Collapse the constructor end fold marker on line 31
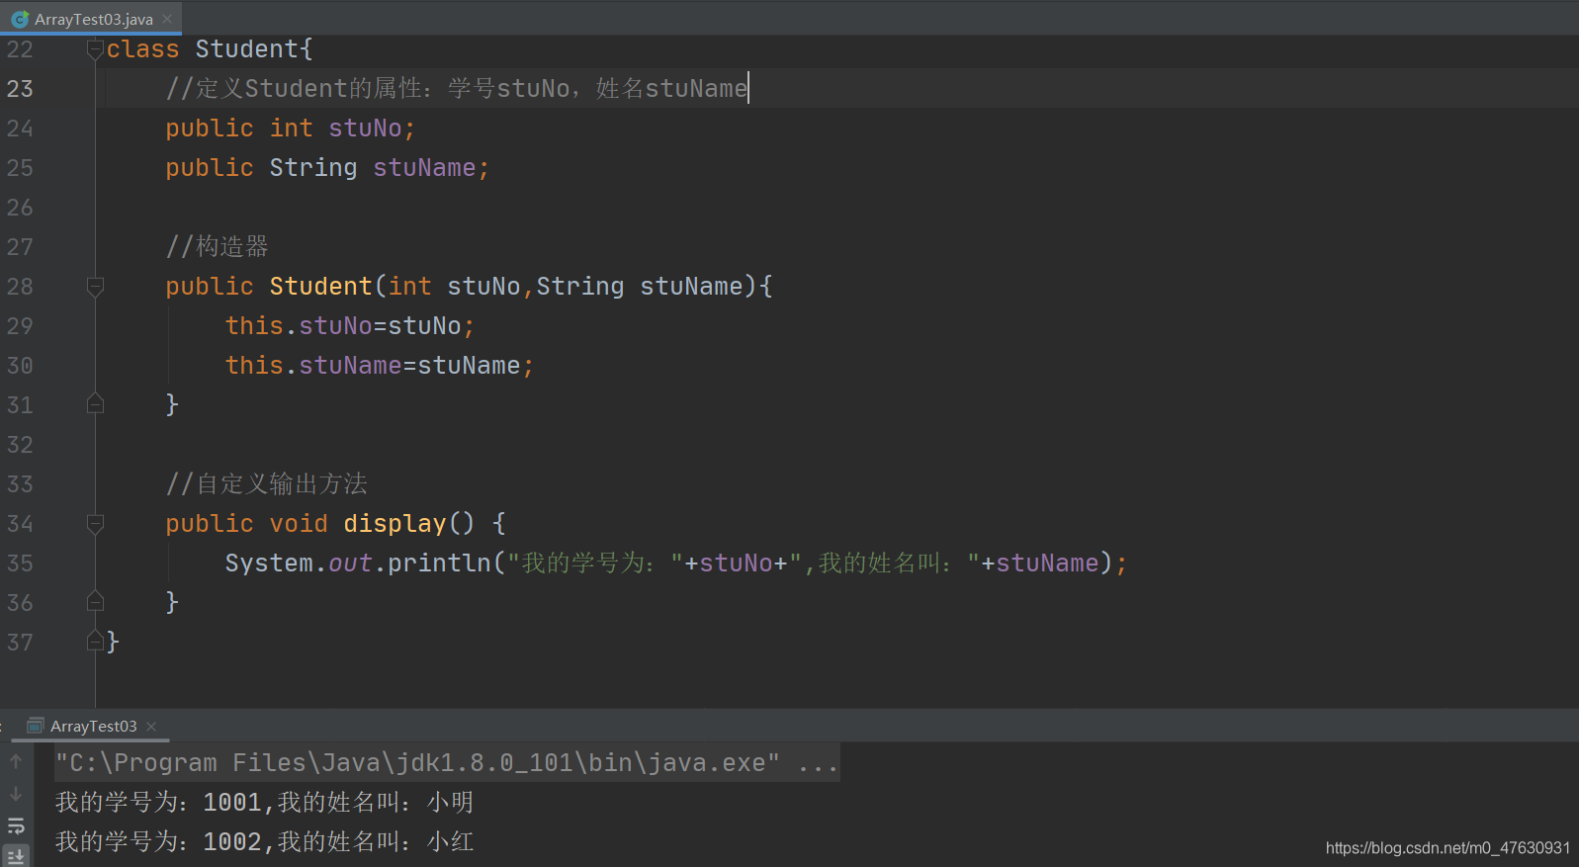The height and width of the screenshot is (867, 1579). pos(95,404)
